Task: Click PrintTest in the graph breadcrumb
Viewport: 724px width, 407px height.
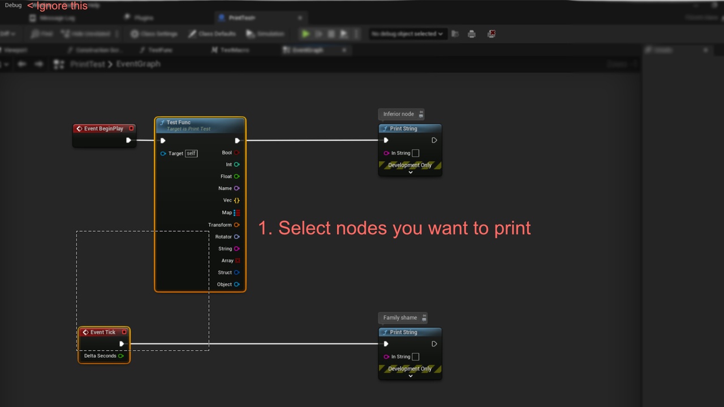Action: click(88, 64)
